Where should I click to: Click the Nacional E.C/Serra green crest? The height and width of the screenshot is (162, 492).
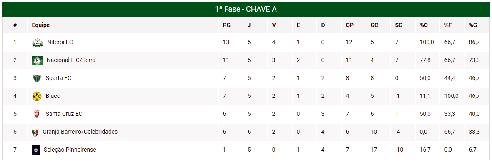point(37,60)
